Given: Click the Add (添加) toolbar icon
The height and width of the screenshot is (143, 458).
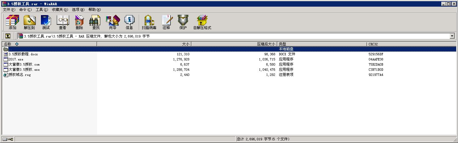Looking at the screenshot, I should coord(12,22).
